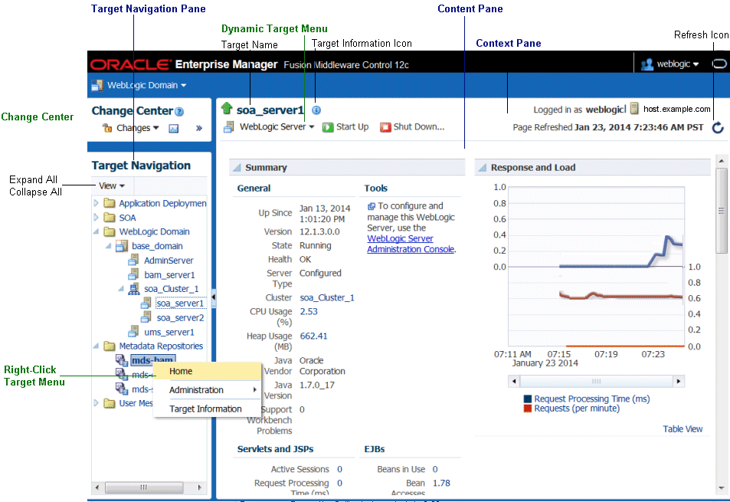Collapse the Response and Load section
Image resolution: width=730 pixels, height=502 pixels.
click(483, 168)
